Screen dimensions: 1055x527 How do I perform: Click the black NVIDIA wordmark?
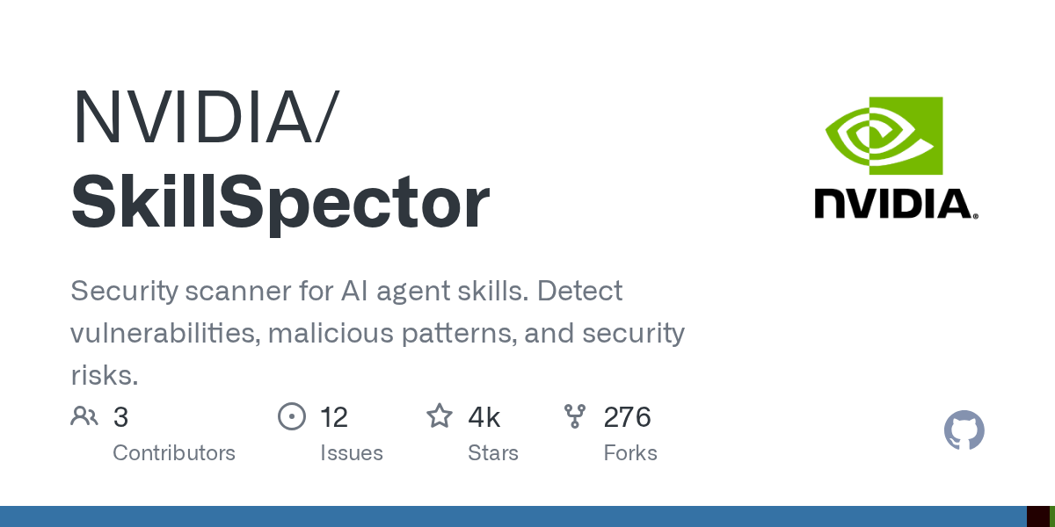pyautogui.click(x=896, y=203)
